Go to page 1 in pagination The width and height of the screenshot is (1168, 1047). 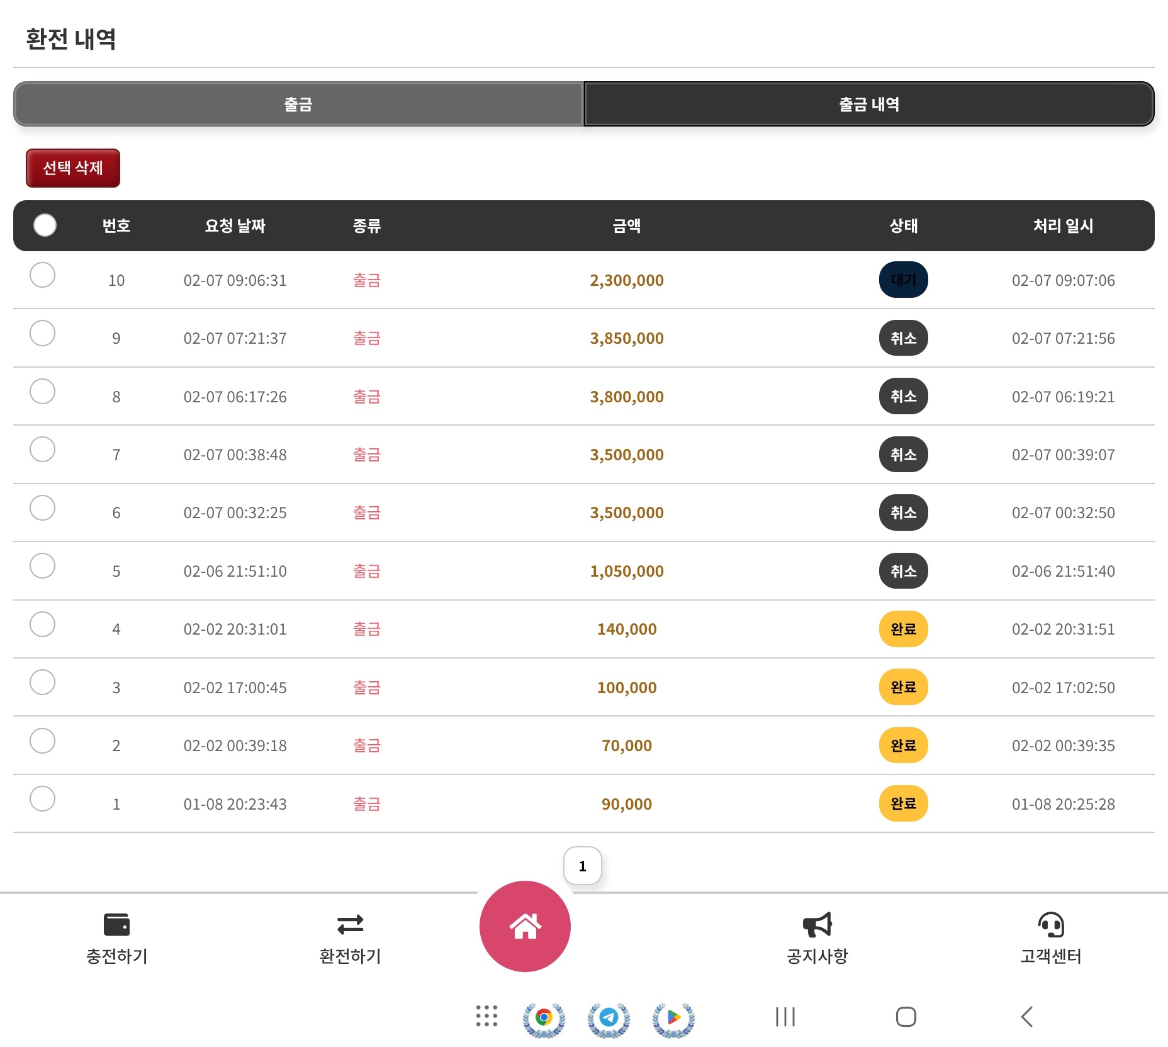(x=582, y=866)
